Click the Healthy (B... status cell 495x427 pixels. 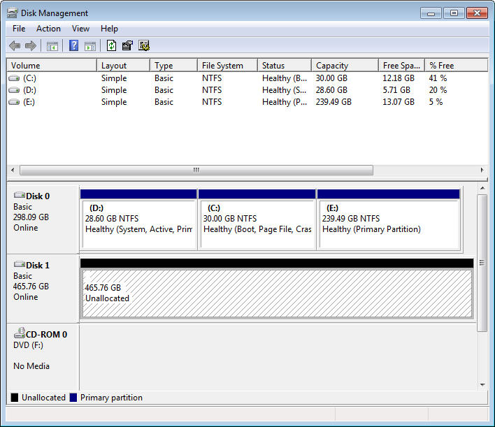pyautogui.click(x=285, y=78)
